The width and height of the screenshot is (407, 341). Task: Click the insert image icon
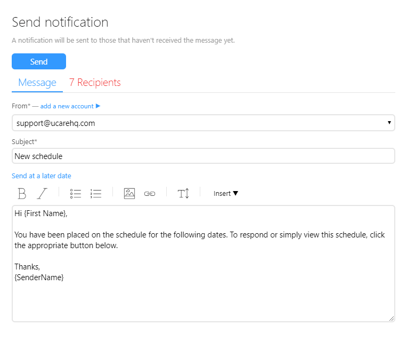(129, 193)
